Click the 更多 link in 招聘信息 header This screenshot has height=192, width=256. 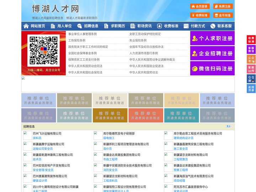click(x=229, y=126)
